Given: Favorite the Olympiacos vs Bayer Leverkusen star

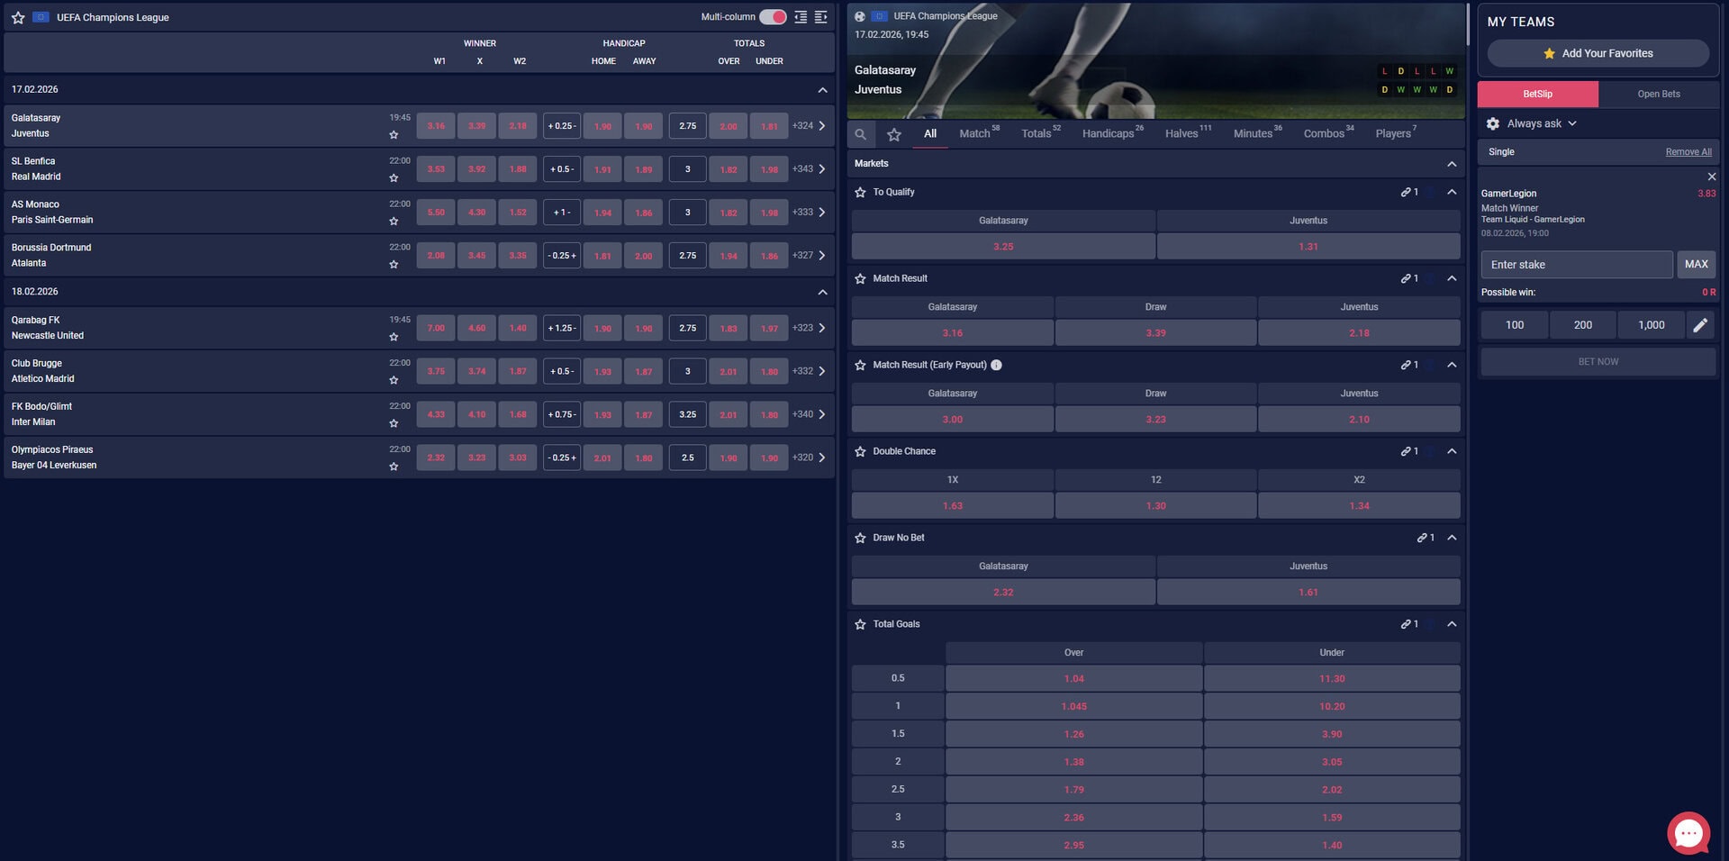Looking at the screenshot, I should coord(394,467).
